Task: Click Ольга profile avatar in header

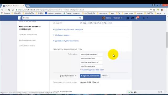Action: click(103, 18)
